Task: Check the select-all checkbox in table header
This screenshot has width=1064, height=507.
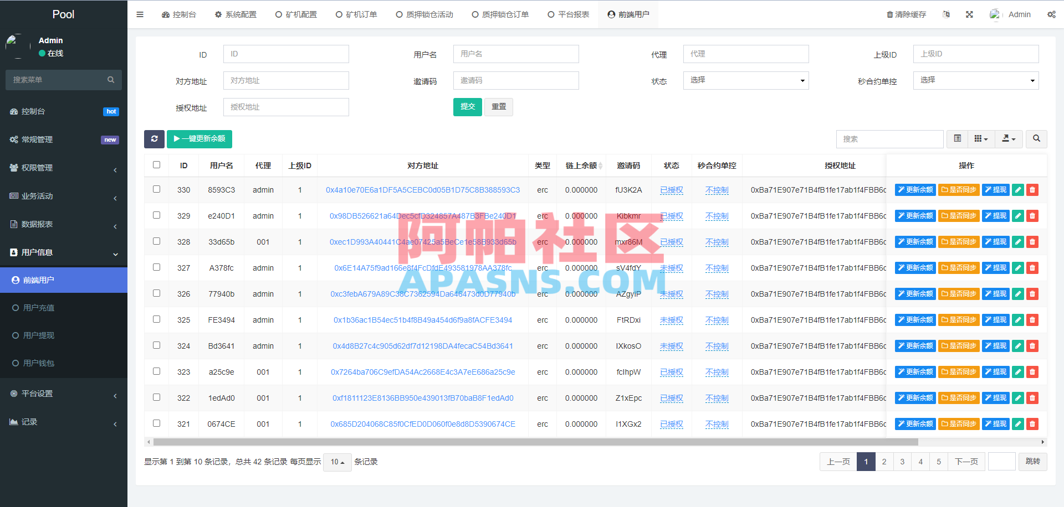Action: (156, 164)
